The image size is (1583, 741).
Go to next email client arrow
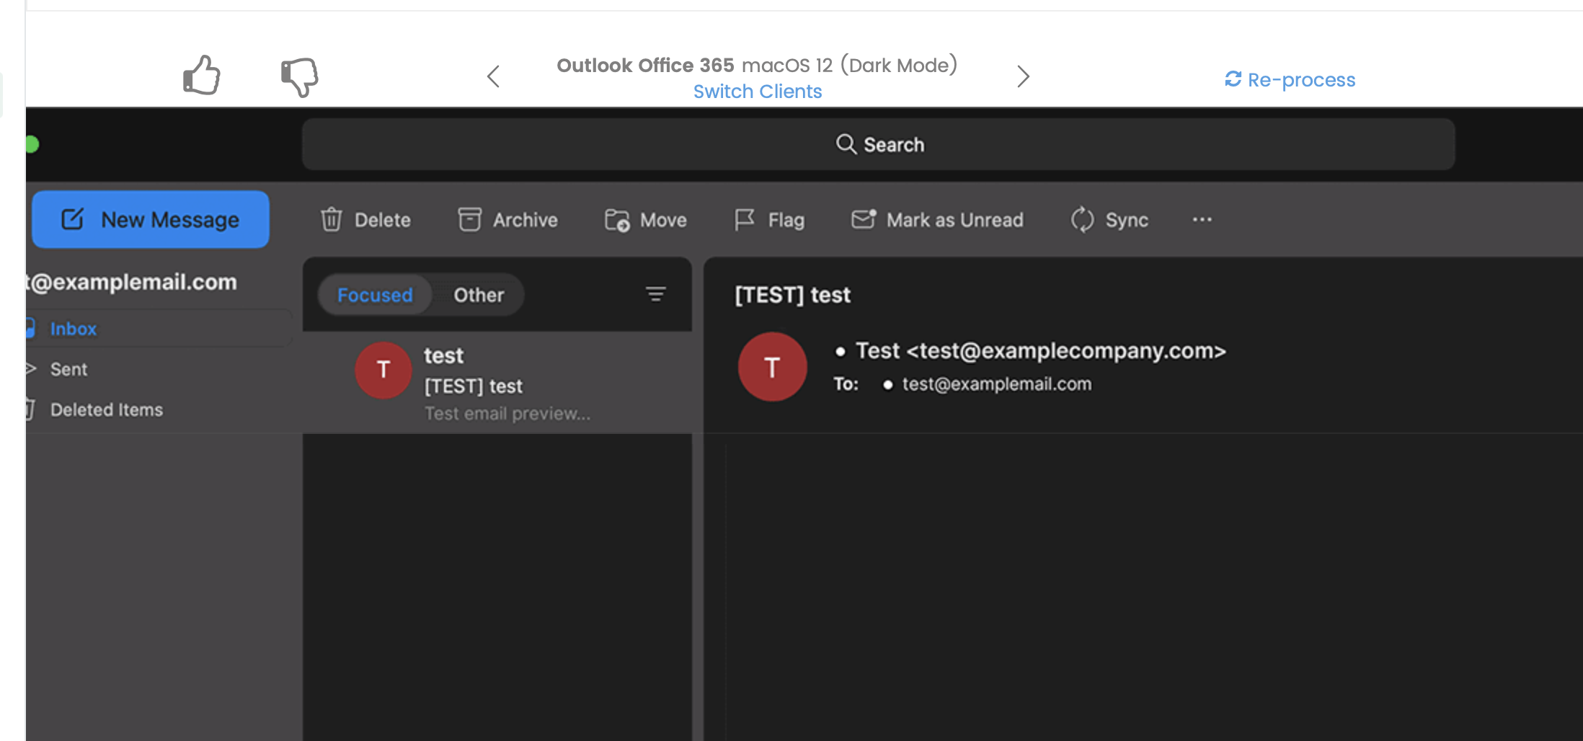pyautogui.click(x=1023, y=76)
